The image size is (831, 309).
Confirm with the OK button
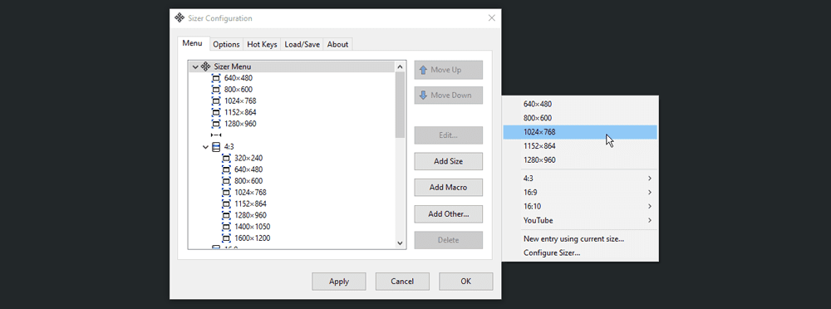pyautogui.click(x=466, y=282)
